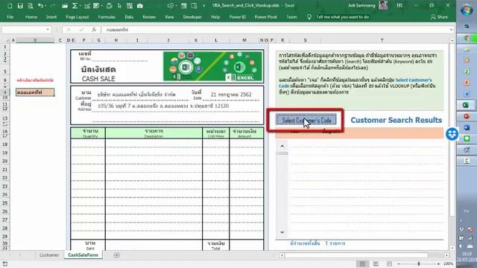
Task: Click the Tell me what you want to do box
Action: coord(343,17)
